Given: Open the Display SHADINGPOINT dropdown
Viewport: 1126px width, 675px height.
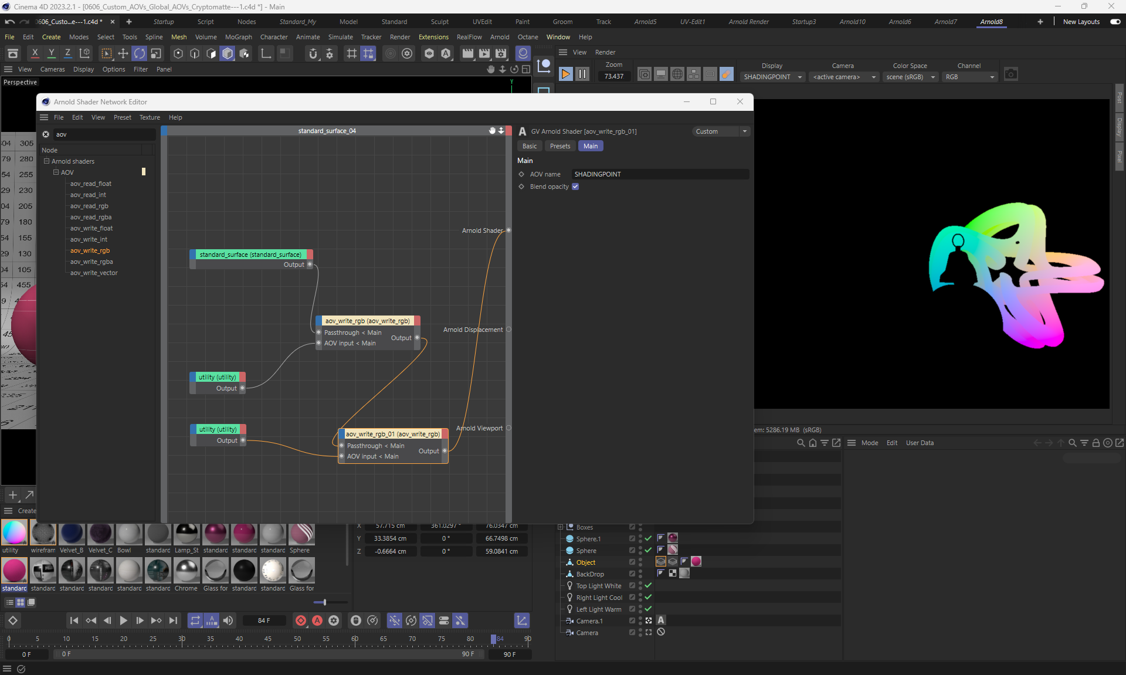Looking at the screenshot, I should pyautogui.click(x=772, y=77).
